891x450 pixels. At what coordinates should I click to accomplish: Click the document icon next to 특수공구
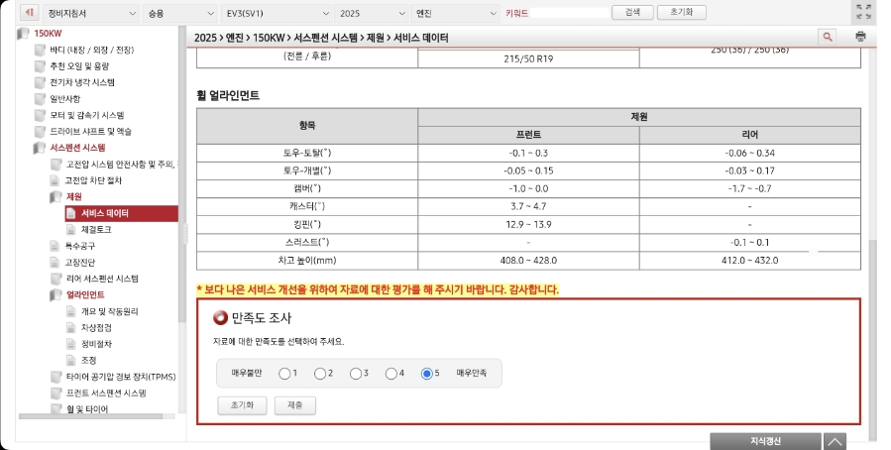pyautogui.click(x=55, y=246)
